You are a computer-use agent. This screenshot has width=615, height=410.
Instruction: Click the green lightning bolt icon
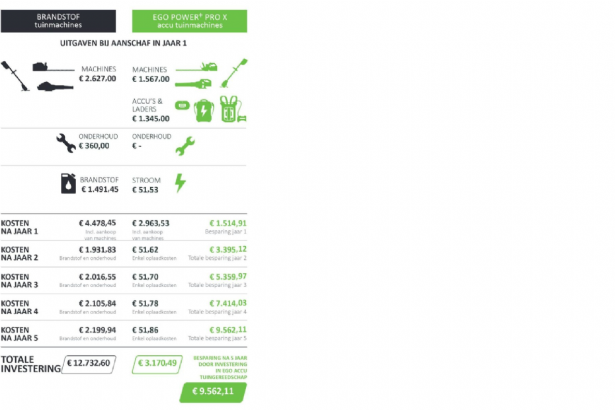click(180, 183)
